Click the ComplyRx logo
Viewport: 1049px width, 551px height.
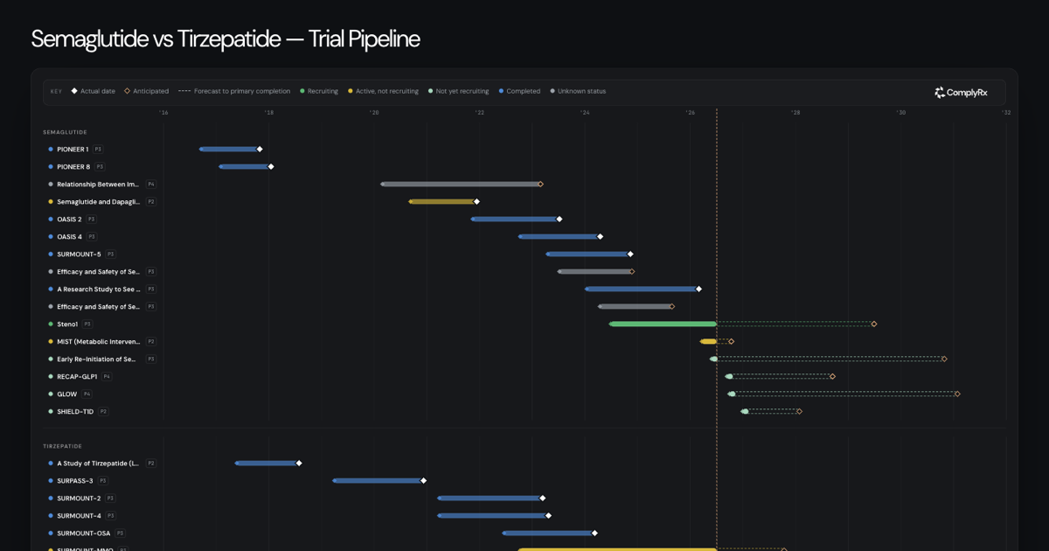(x=961, y=92)
